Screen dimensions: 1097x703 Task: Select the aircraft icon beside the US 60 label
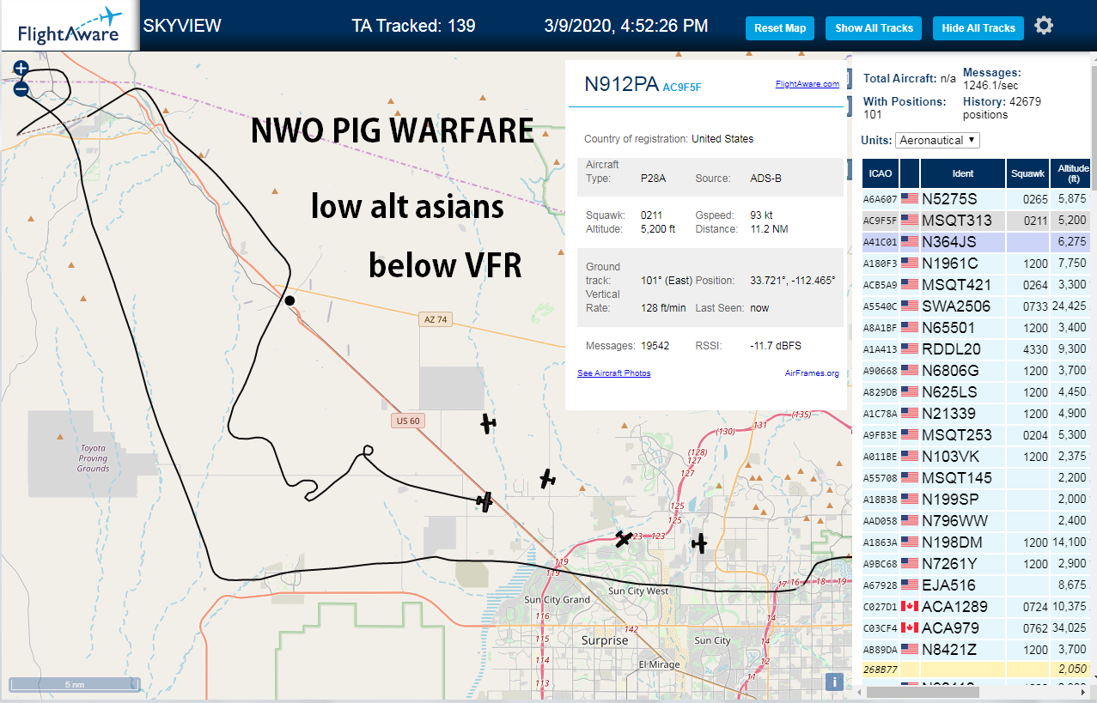pyautogui.click(x=488, y=422)
